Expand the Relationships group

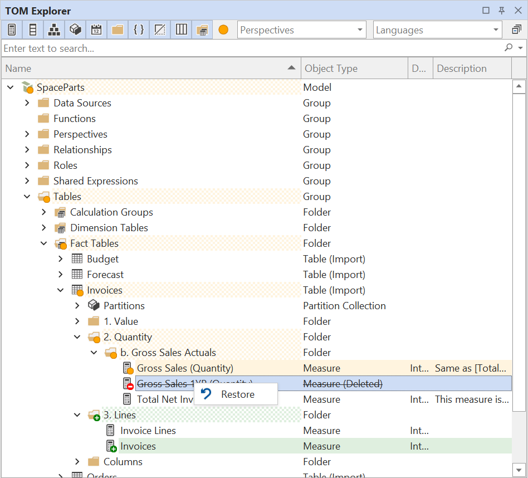tap(27, 149)
